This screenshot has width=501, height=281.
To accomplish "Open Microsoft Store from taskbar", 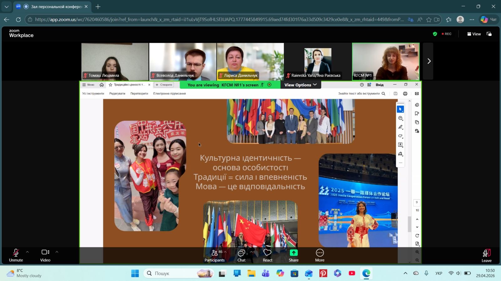I will (294, 274).
